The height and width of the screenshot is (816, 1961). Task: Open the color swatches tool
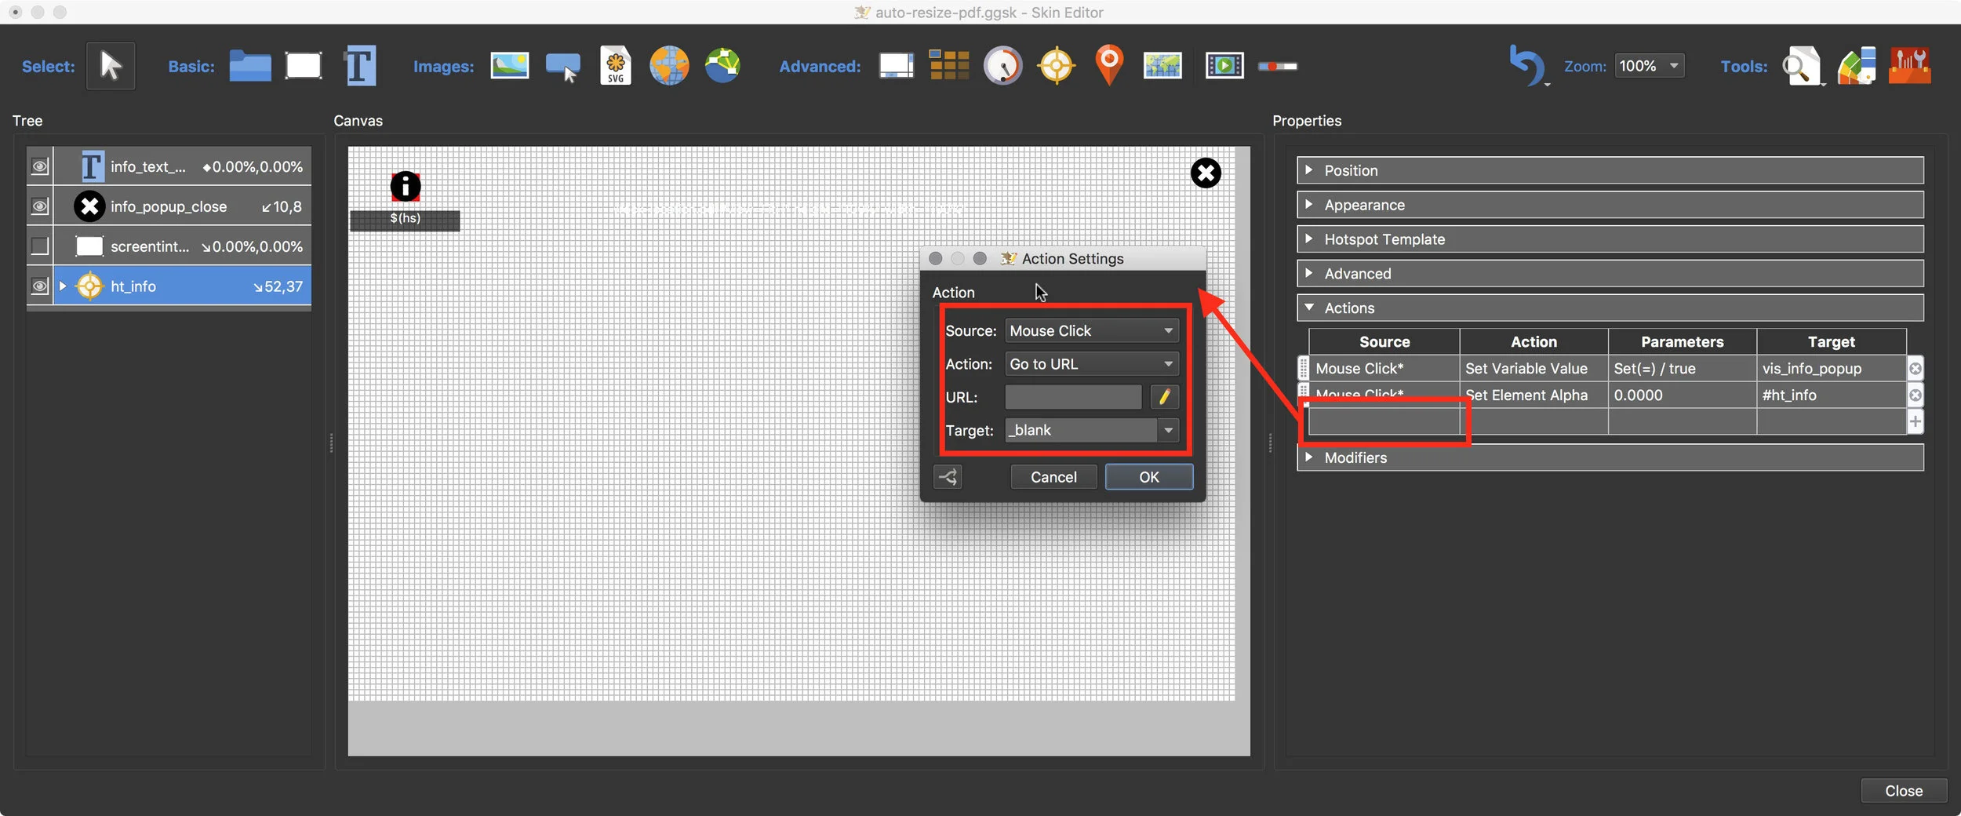(1856, 66)
